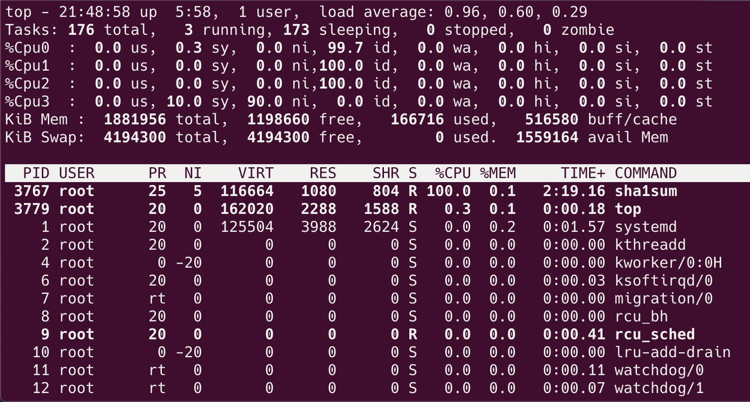Click the USER column header
Screen dimensions: 750x402
(x=76, y=173)
